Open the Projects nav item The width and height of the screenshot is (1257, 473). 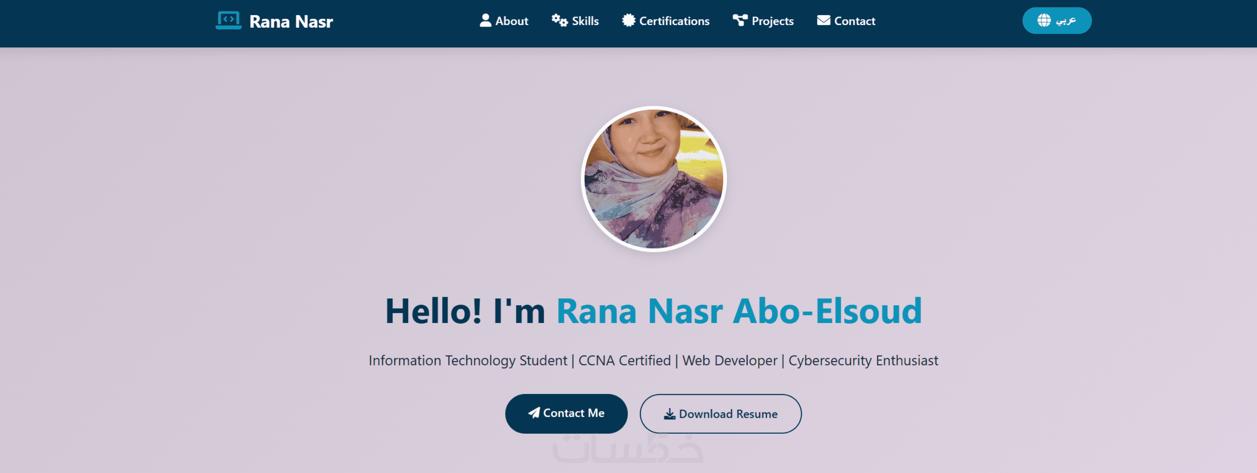click(772, 21)
